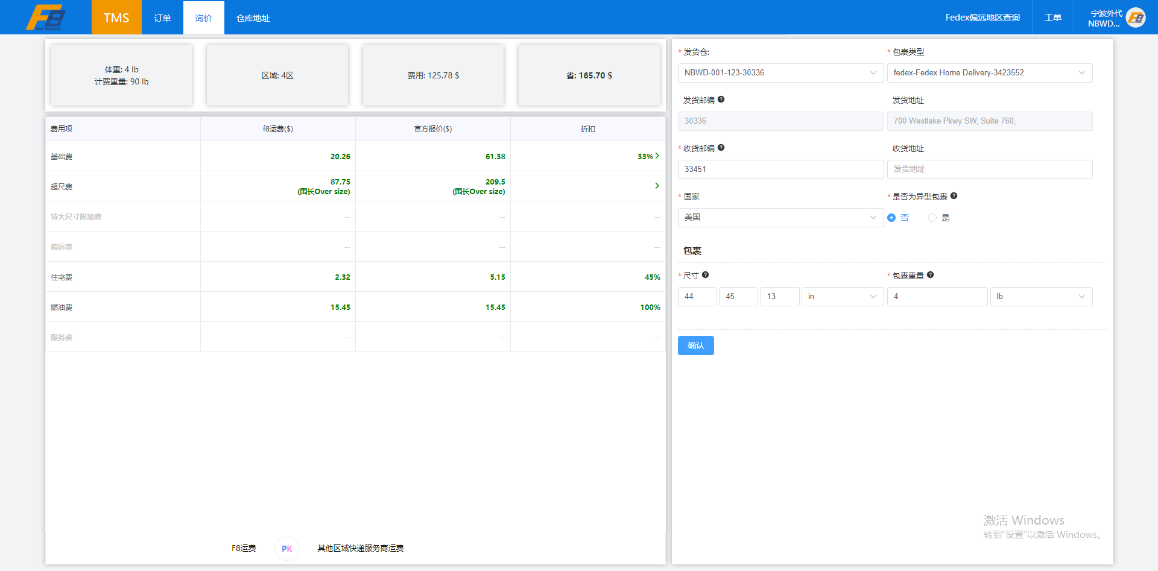Click 其他区域快递服务商运费 label at bottom
This screenshot has height=571, width=1158.
tap(361, 549)
